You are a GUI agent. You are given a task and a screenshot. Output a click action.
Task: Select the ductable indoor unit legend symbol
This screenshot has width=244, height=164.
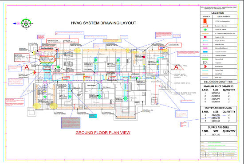[x=205, y=26]
